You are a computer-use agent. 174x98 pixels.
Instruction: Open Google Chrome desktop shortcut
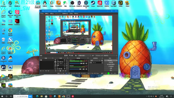click(10, 32)
